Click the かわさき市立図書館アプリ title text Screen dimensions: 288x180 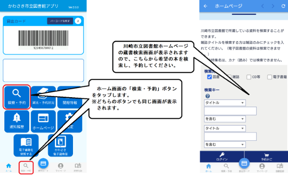coord(33,6)
